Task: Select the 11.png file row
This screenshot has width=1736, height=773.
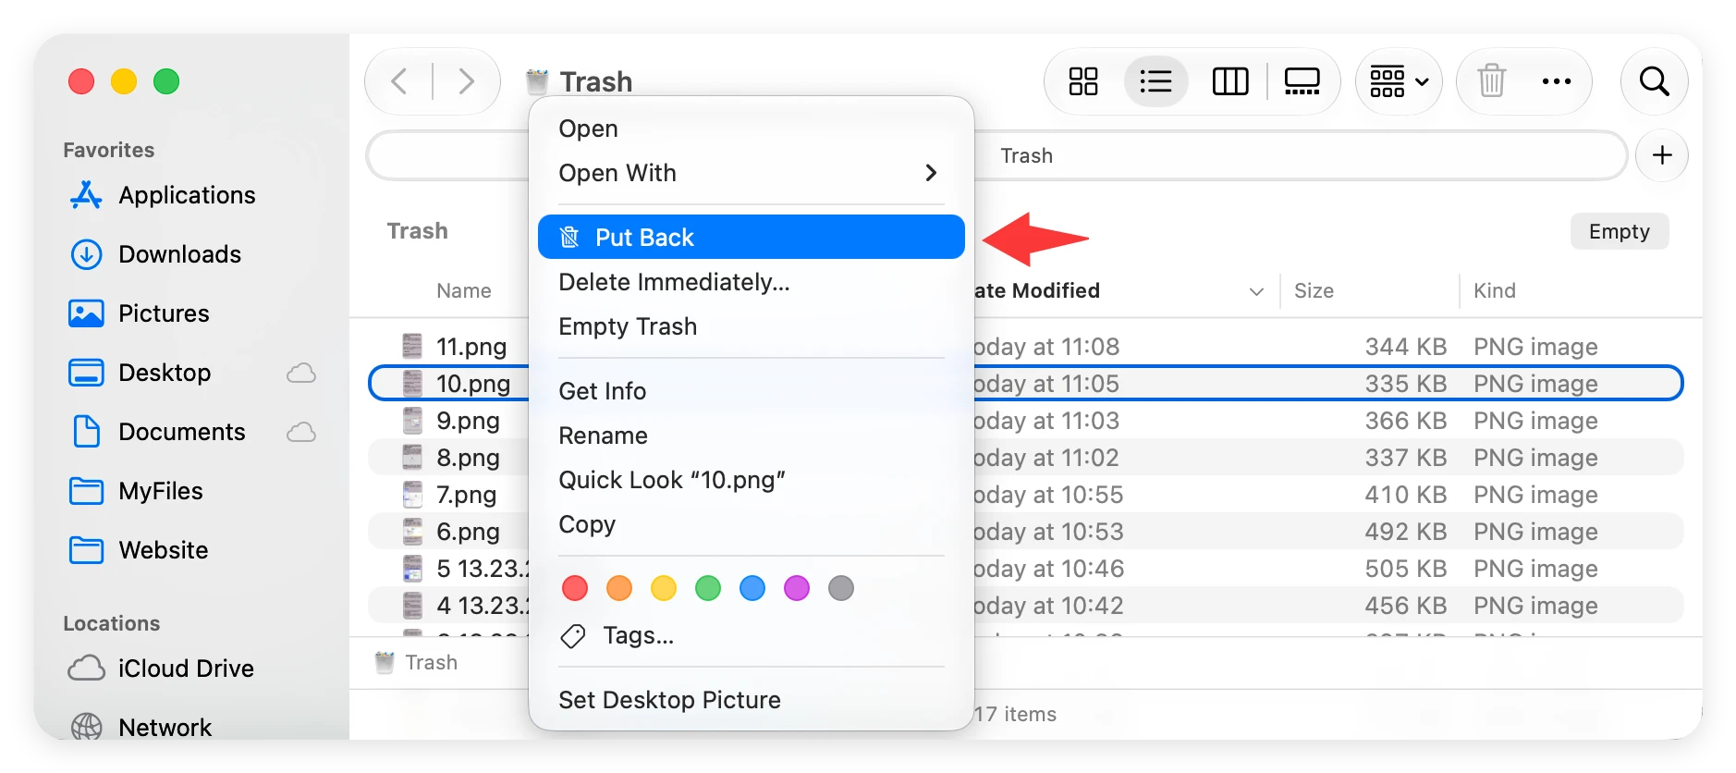Action: (x=1026, y=347)
